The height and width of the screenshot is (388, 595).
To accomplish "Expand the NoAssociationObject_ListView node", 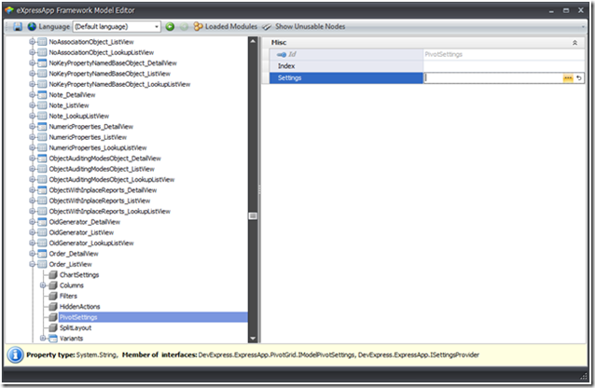I will tap(32, 42).
